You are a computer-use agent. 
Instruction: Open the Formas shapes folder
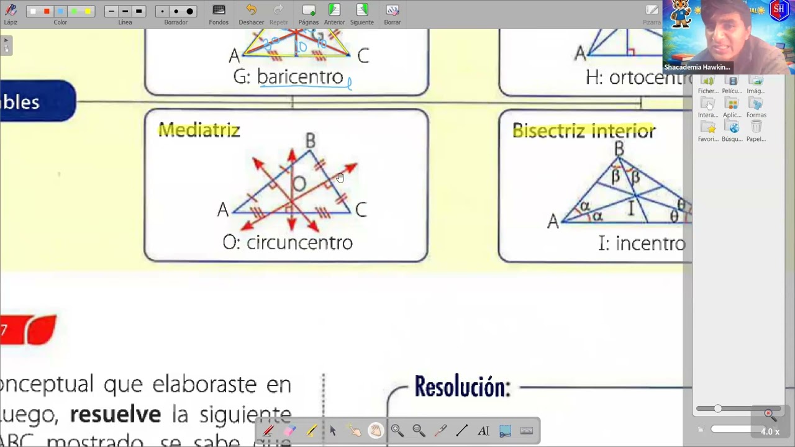[756, 108]
